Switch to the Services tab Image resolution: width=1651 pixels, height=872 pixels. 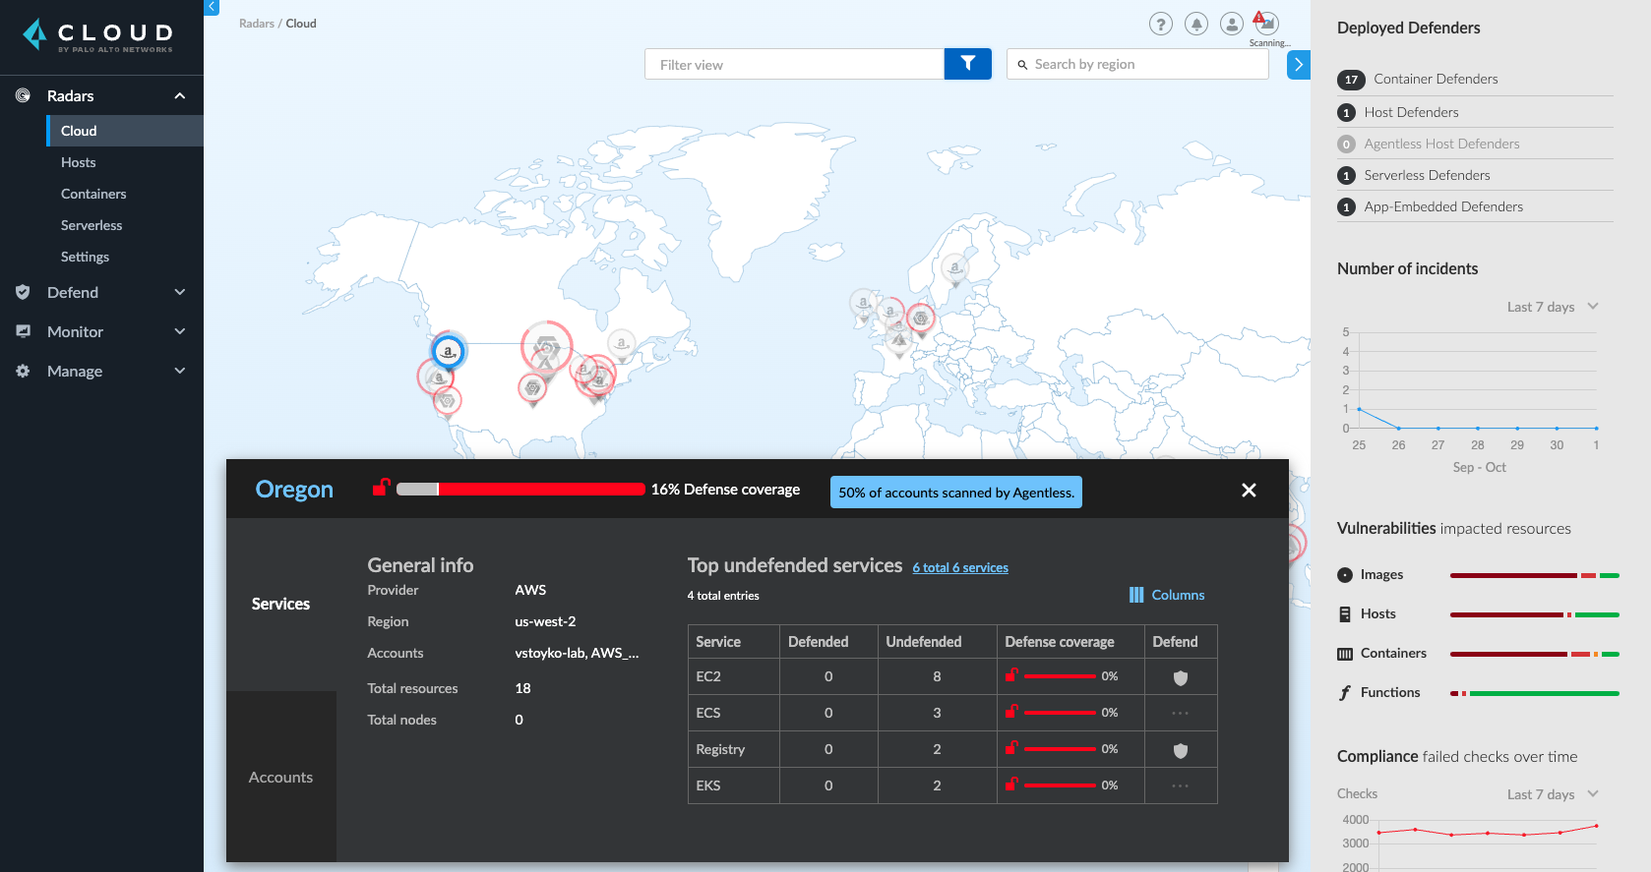click(281, 605)
